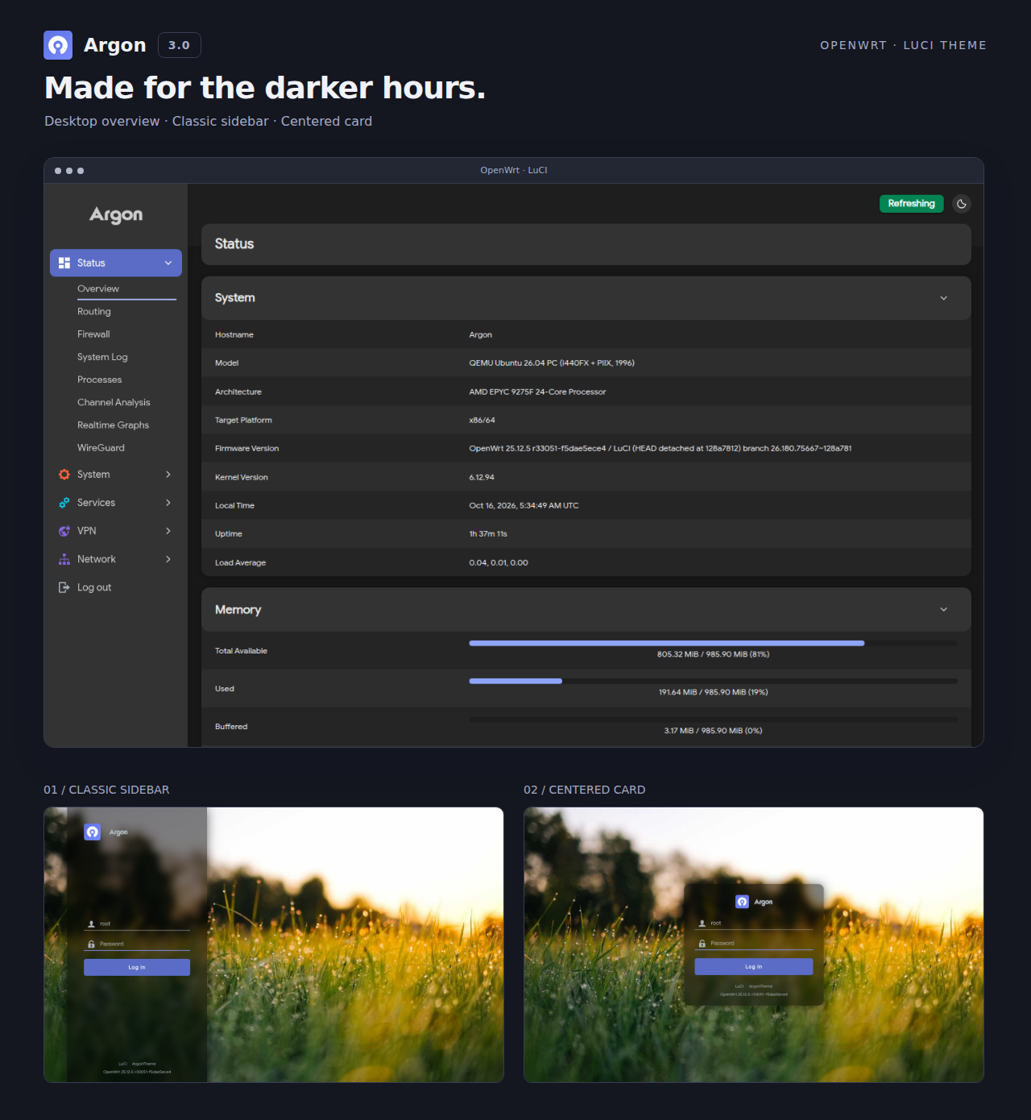Click the 3.0 version badge
This screenshot has height=1120, width=1031.
click(x=180, y=45)
